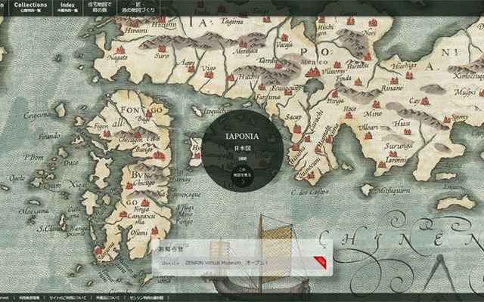
Task: Open the ゼンリン footer link
Action: (x=146, y=298)
